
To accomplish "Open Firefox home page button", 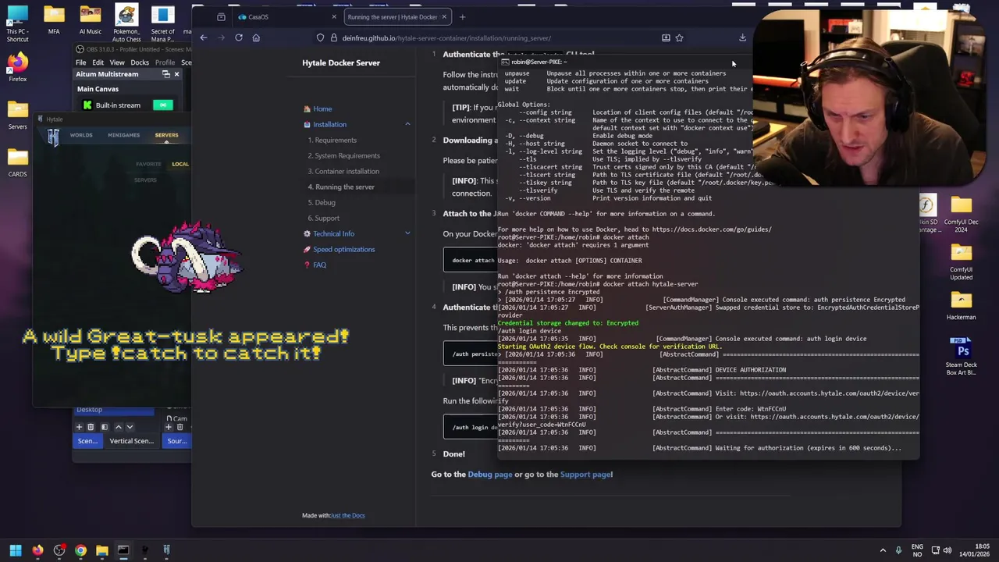I will point(256,37).
